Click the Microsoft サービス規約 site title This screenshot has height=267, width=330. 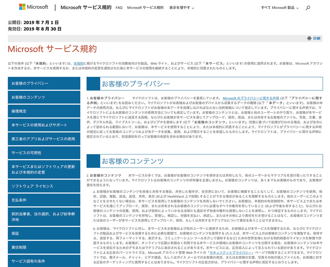pyautogui.click(x=86, y=7)
